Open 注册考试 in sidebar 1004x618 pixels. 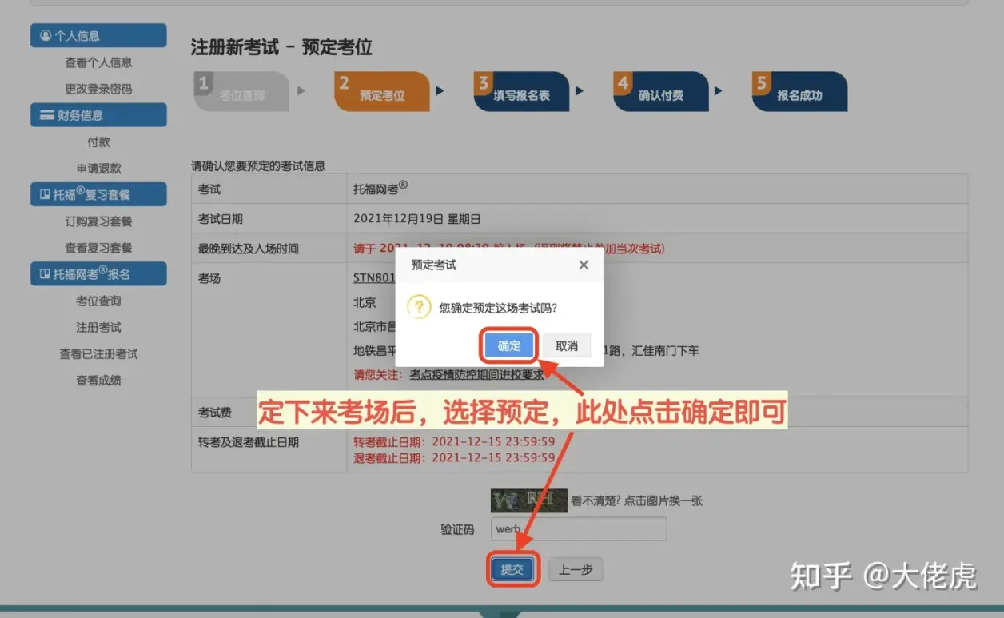98,327
